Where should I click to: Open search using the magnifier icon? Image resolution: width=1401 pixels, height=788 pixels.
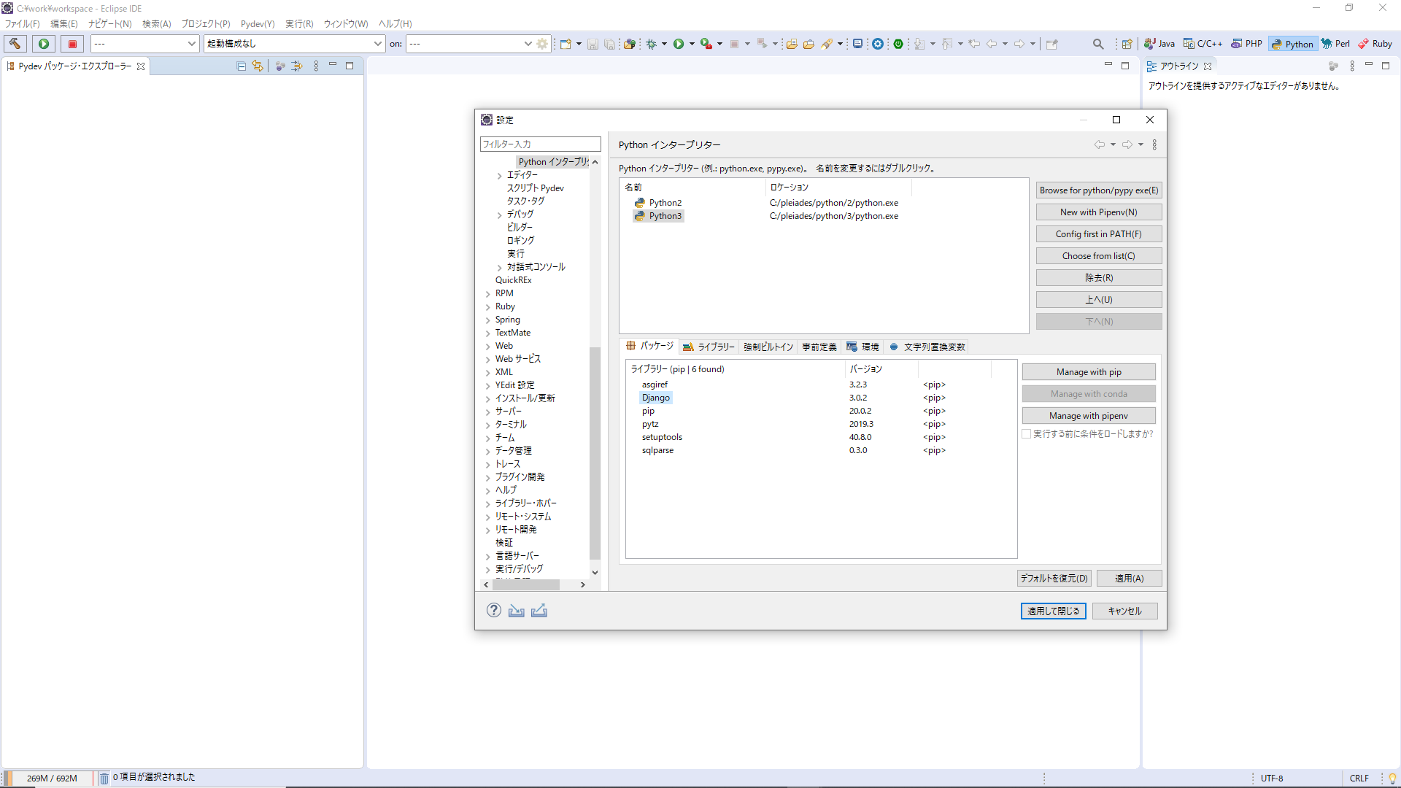point(1098,44)
